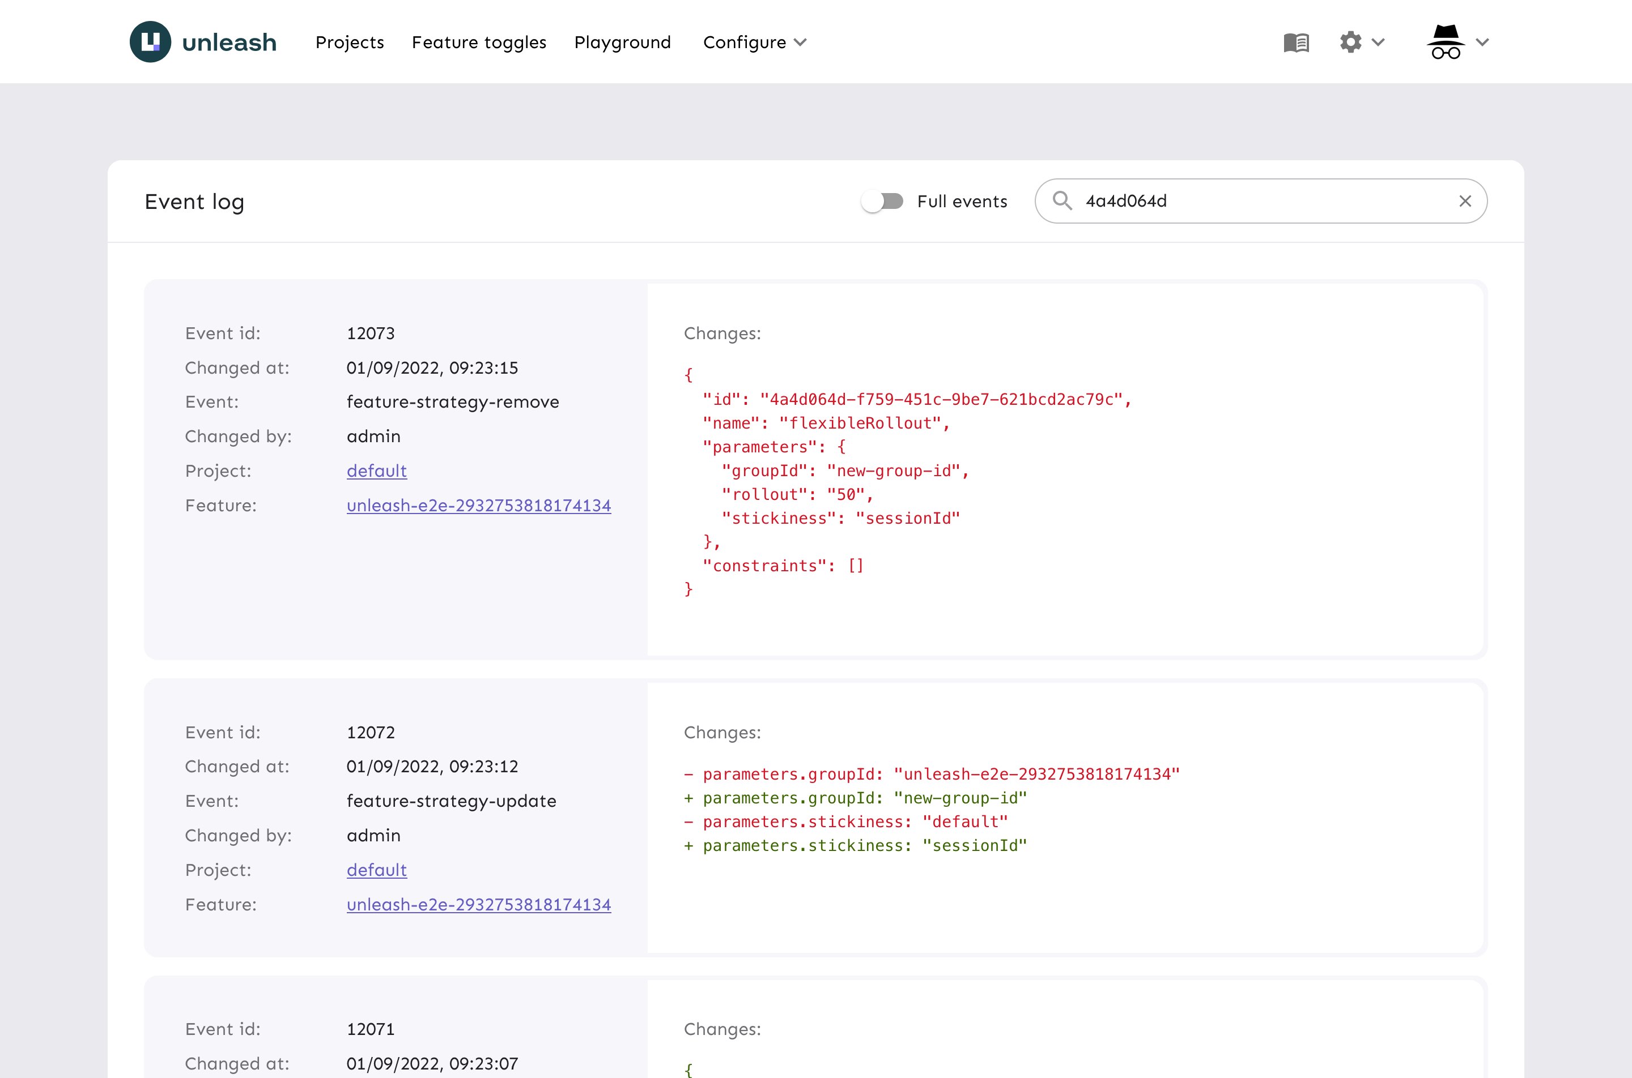
Task: Focus the search field containing 4a4d064d
Action: [x=1260, y=201]
